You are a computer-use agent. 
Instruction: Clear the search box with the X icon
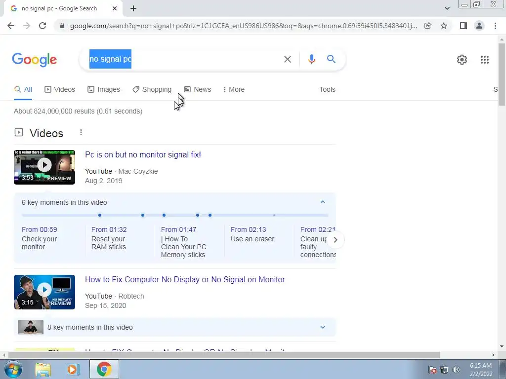288,59
